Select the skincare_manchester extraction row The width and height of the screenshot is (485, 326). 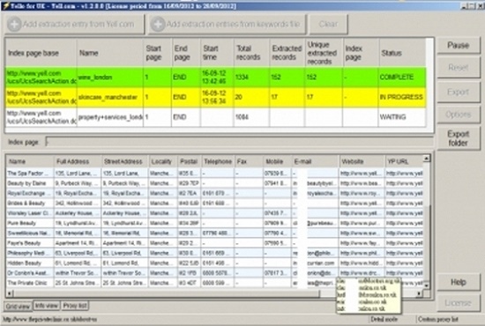215,97
